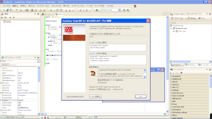This screenshot has width=212, height=119.
Task: Expand the Constraints property
Action: click(1, 110)
